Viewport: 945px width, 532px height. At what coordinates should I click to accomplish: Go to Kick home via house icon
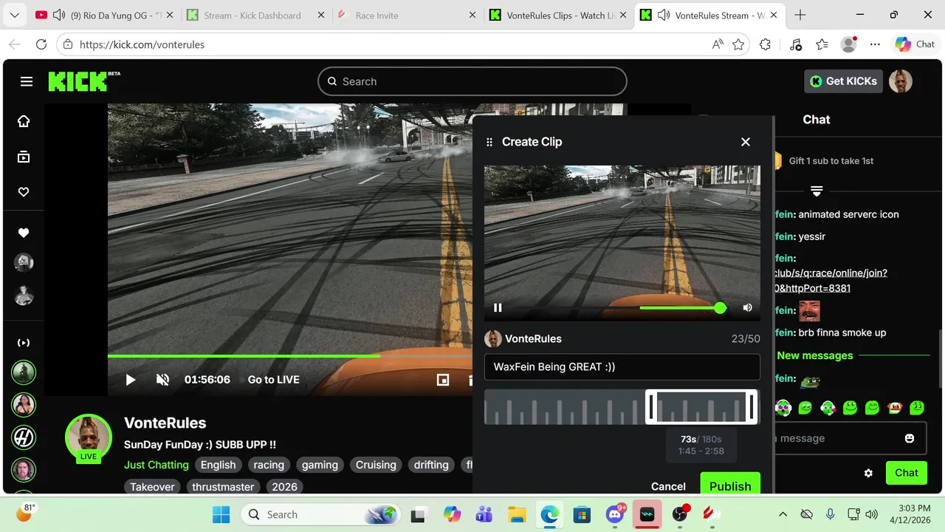click(24, 121)
